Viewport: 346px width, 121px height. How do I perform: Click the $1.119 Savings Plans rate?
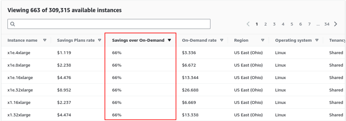point(64,53)
